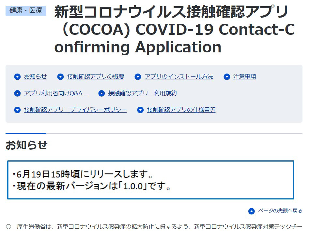Click the arrow icon beside アプリのインストール方法
309x231 pixels.
[x=138, y=77]
